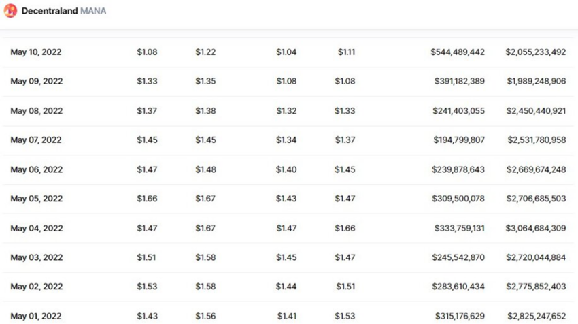Click the May 07, 2022 date entry
This screenshot has height=324, width=578.
tap(36, 140)
